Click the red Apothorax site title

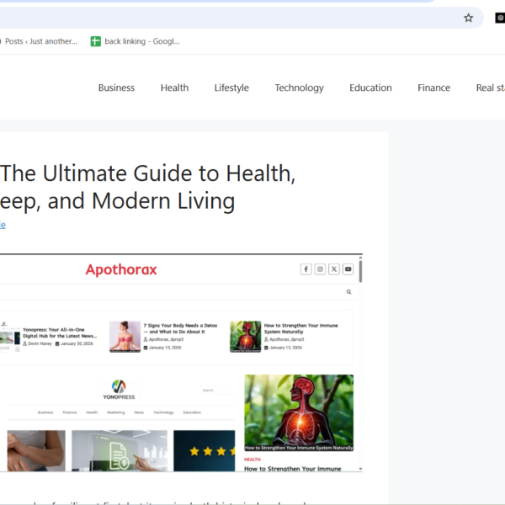[x=121, y=269]
